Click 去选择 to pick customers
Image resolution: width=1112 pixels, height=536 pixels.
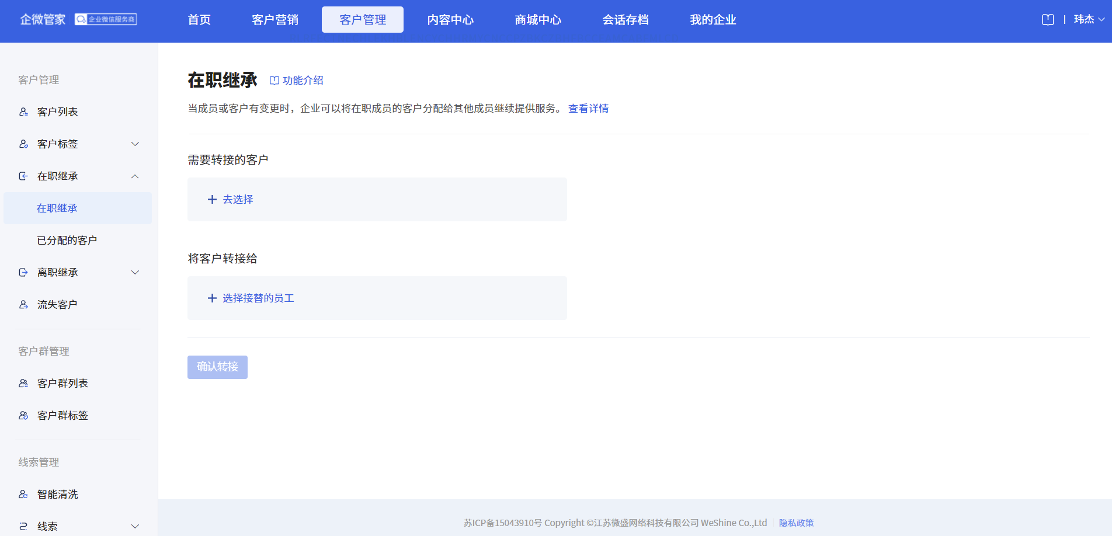pos(238,200)
